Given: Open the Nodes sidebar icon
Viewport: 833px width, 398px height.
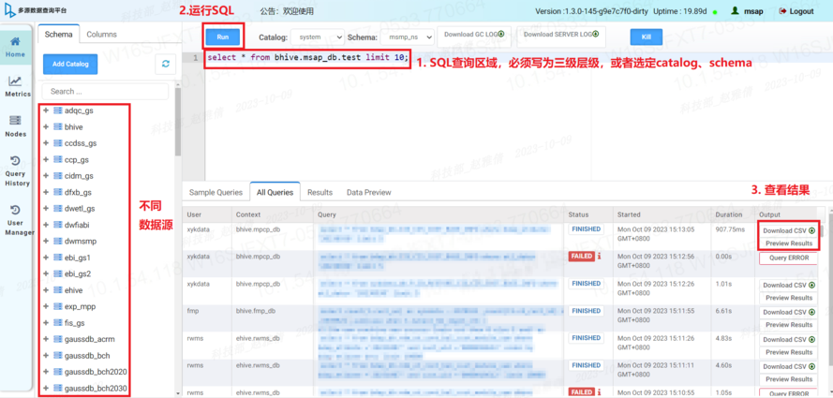Looking at the screenshot, I should 16,125.
